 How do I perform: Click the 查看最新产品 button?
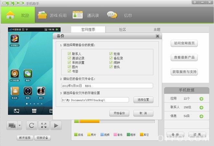coord(184,57)
